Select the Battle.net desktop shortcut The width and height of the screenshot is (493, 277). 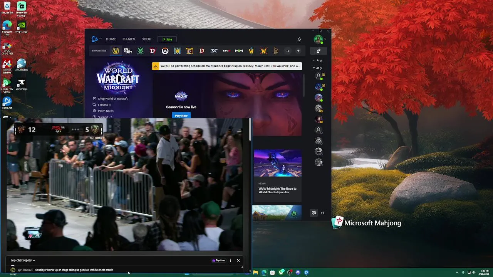[x=7, y=103]
